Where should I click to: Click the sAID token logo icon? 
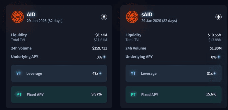(x=132, y=17)
